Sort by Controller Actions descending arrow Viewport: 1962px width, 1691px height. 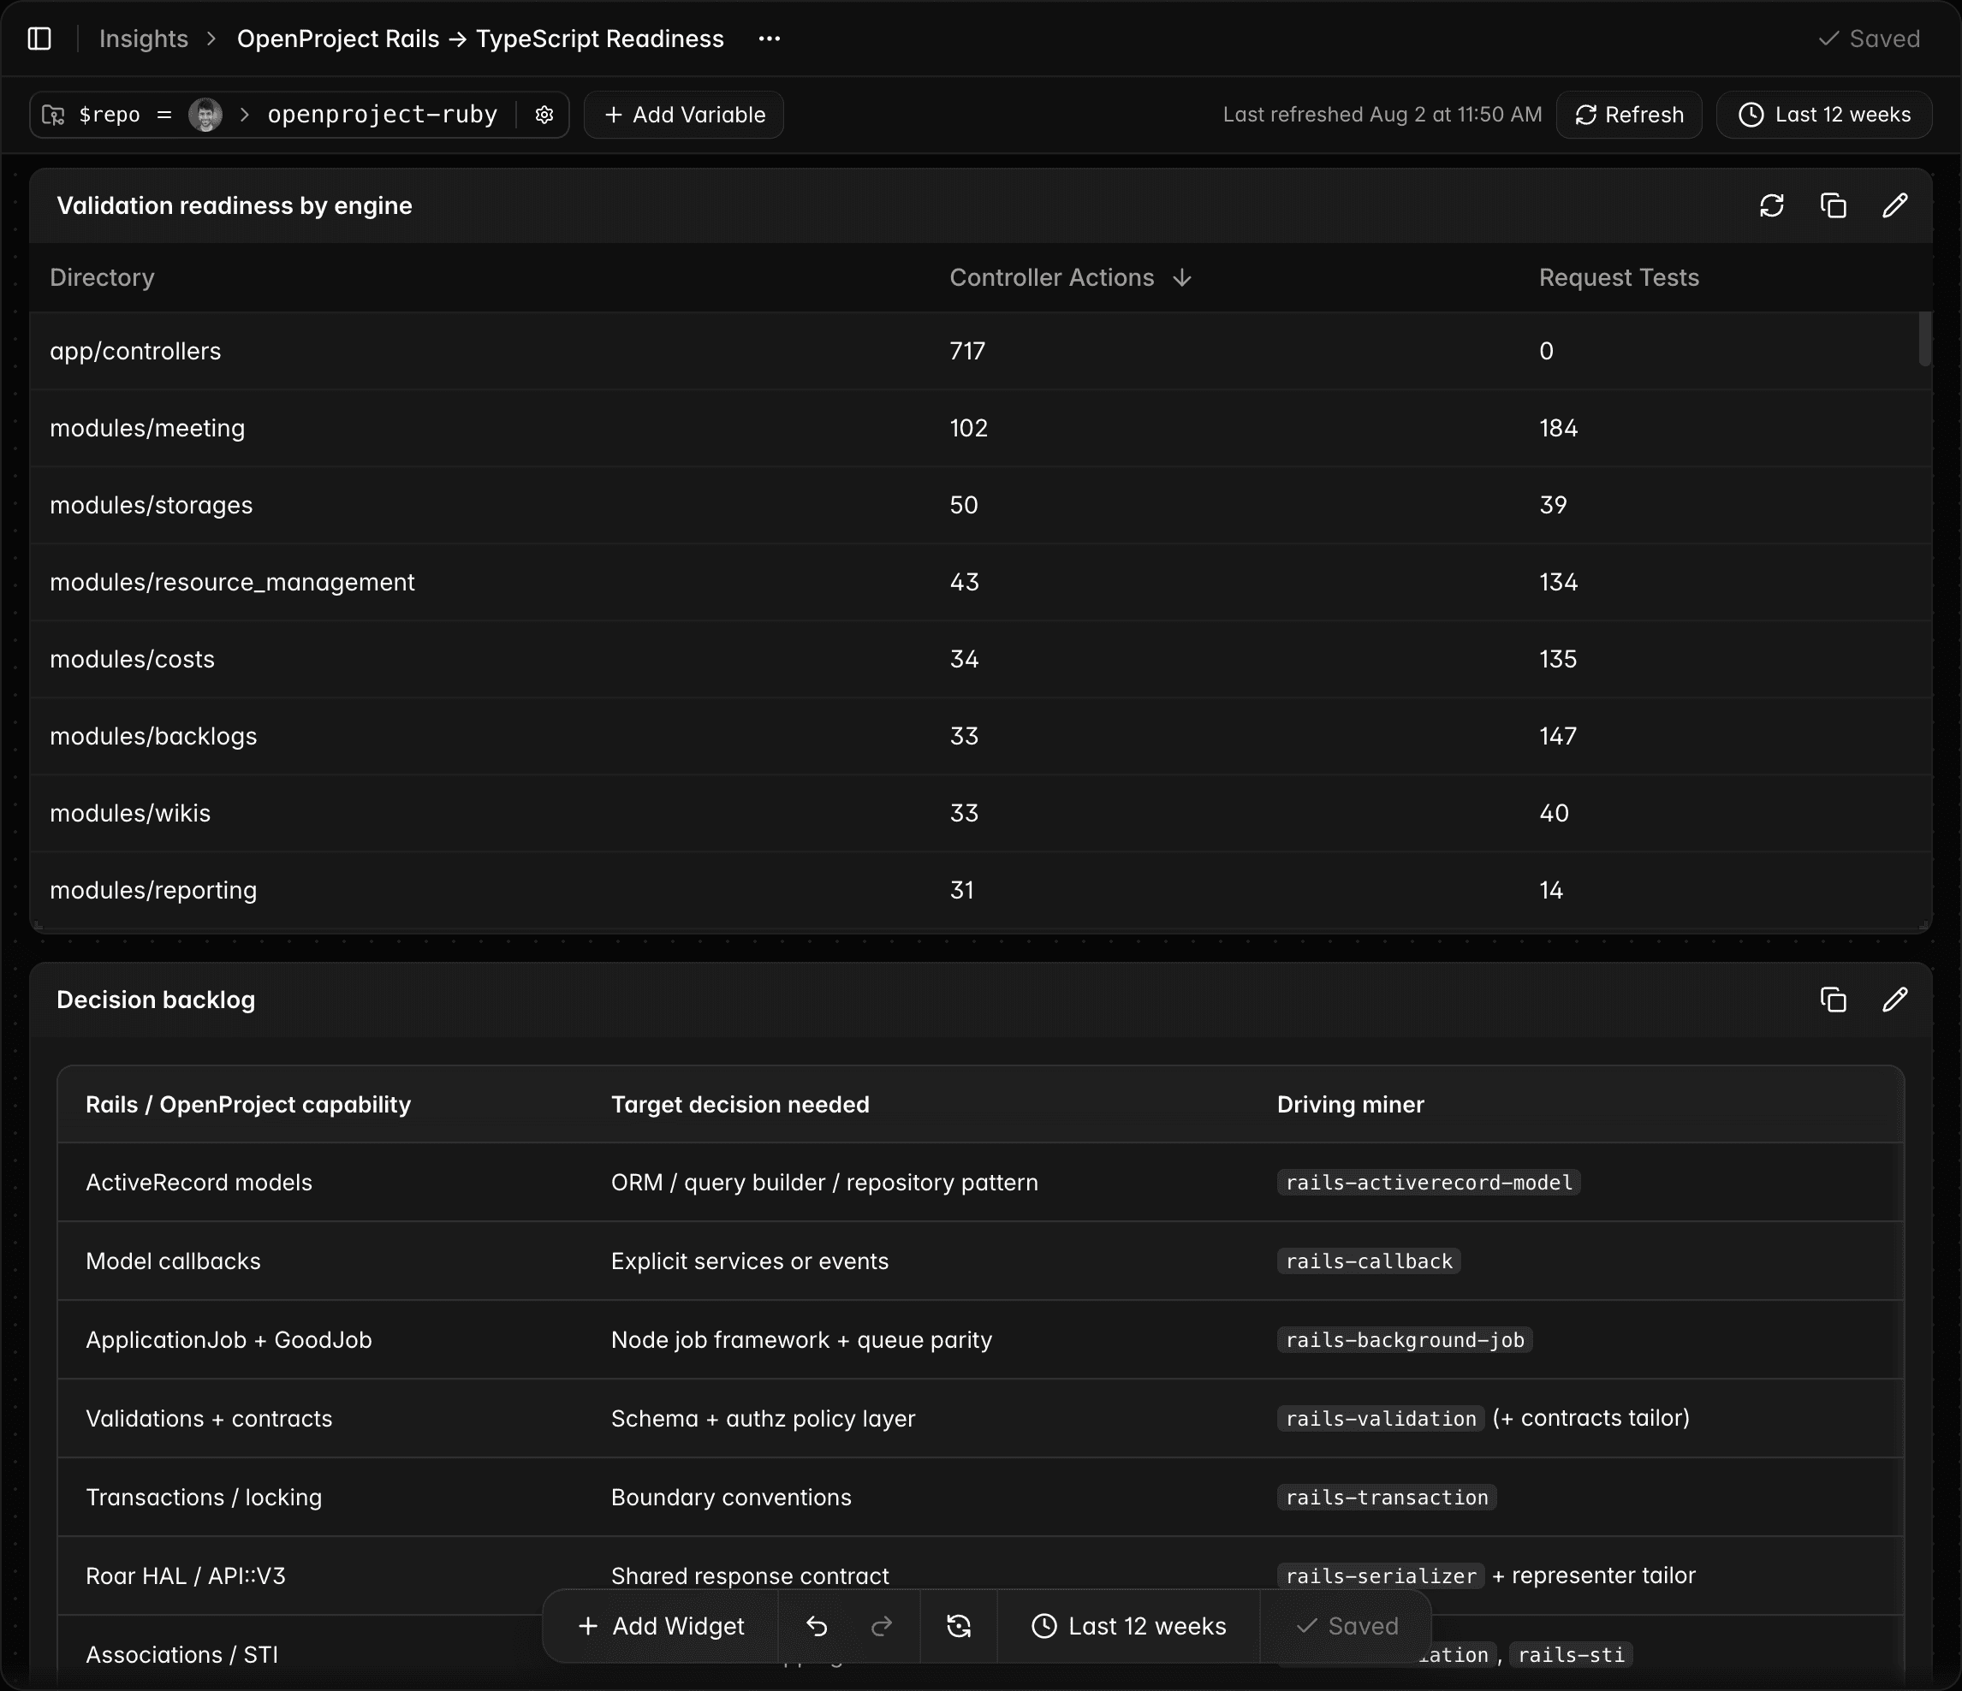click(1182, 277)
